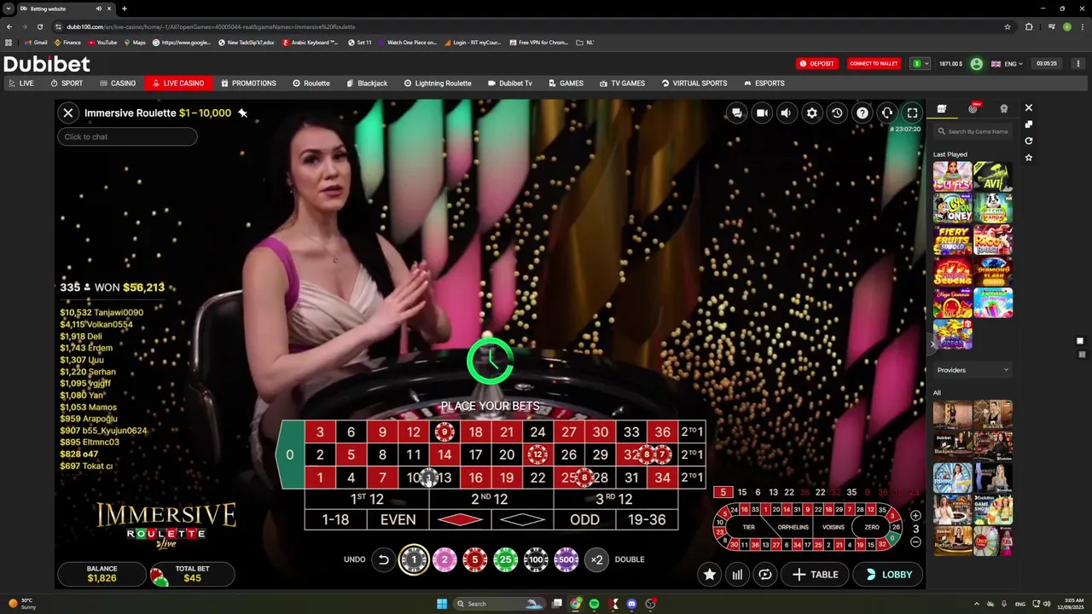This screenshot has width=1092, height=614.
Task: Open Fiery Fruits game thumbnail
Action: click(x=953, y=240)
